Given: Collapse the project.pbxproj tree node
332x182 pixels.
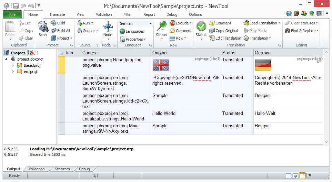Looking at the screenshot, I should pos(7,59).
